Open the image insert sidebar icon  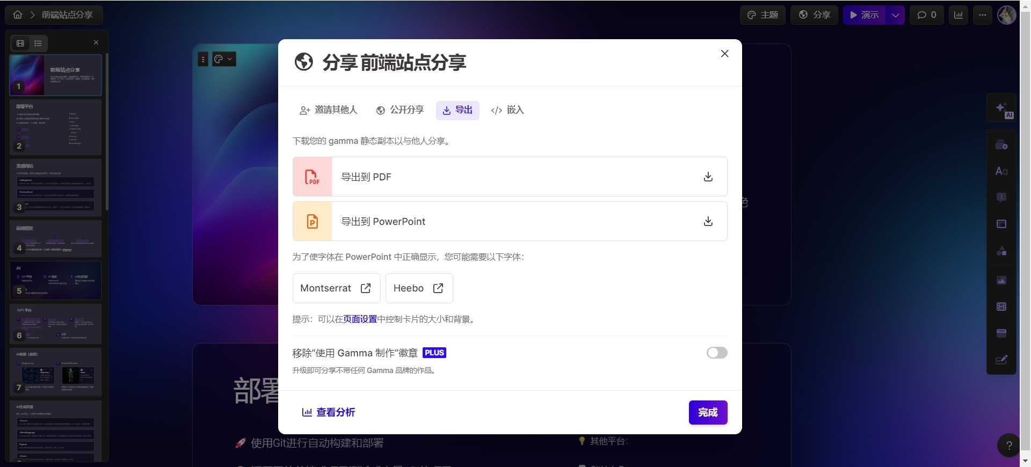[1001, 280]
